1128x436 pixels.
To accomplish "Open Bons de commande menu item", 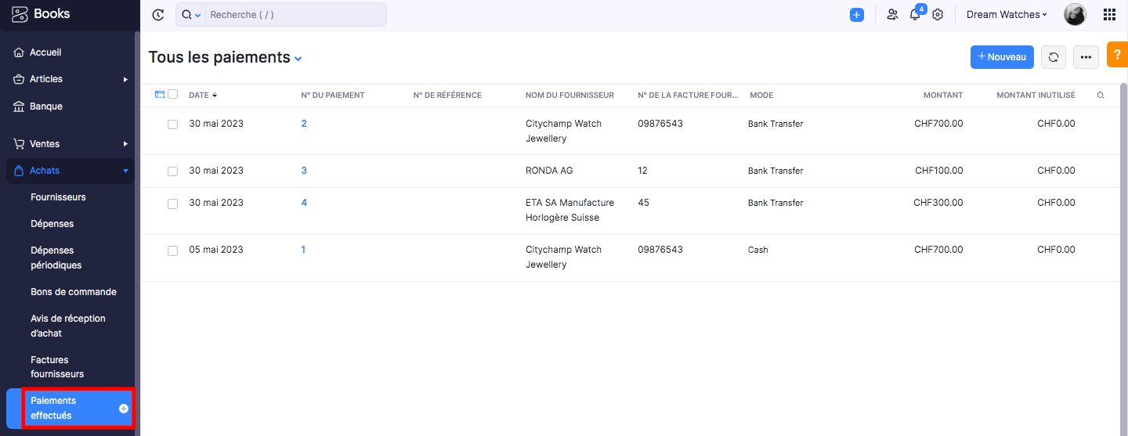I will [74, 292].
